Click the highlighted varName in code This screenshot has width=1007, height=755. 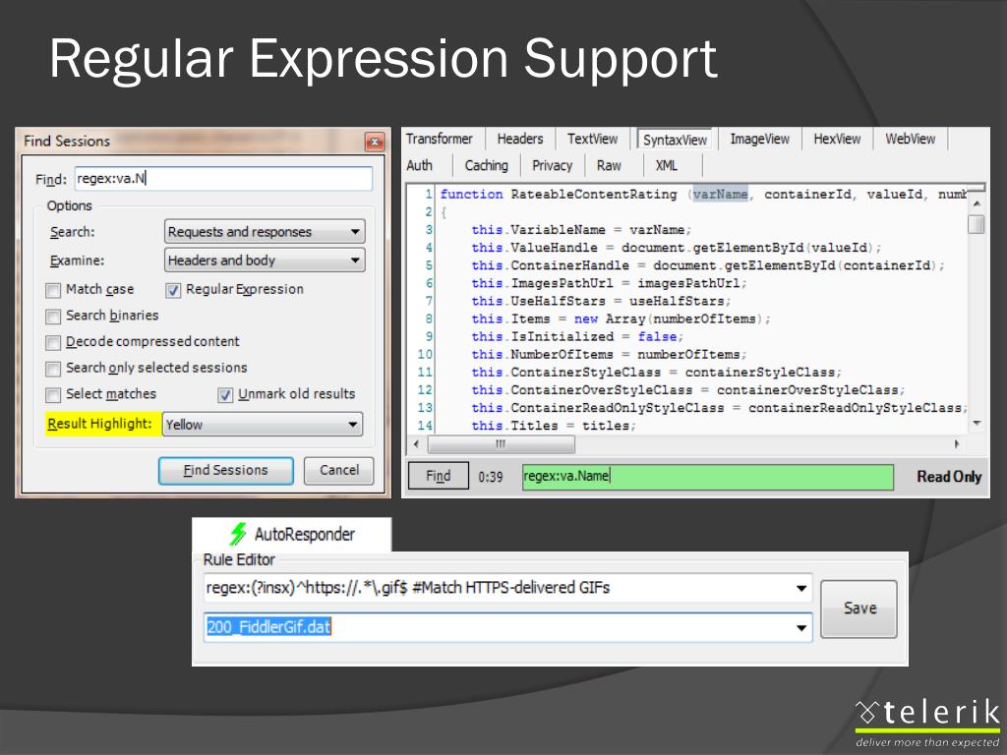tap(720, 194)
